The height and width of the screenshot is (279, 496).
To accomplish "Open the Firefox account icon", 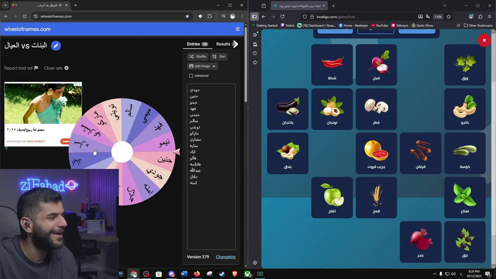I will pos(471,17).
